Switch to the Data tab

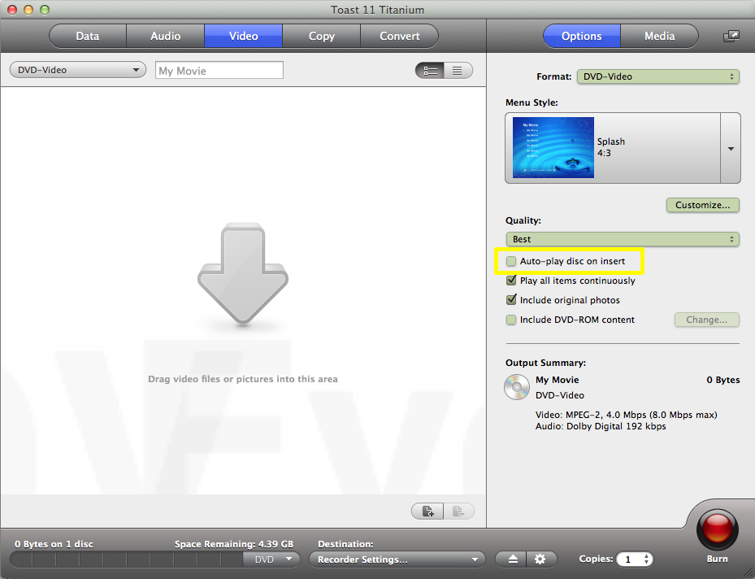click(x=88, y=36)
